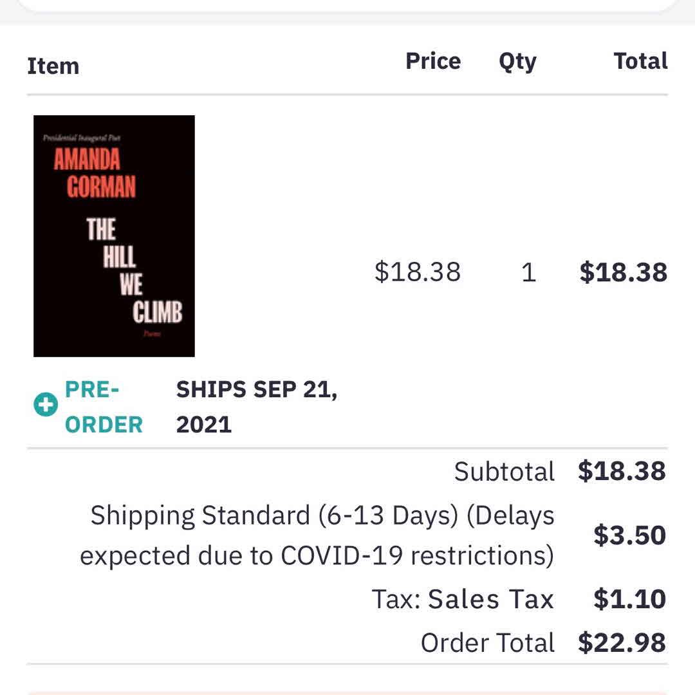Image resolution: width=695 pixels, height=695 pixels.
Task: Click the quantity value 1
Action: pyautogui.click(x=528, y=272)
